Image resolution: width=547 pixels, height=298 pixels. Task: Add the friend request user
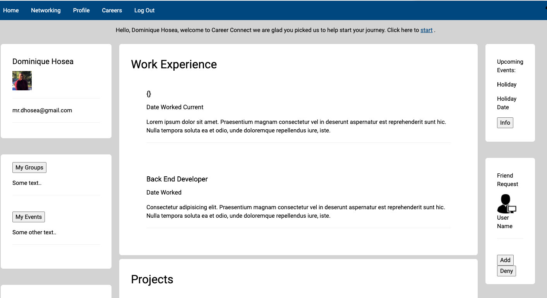(x=505, y=260)
